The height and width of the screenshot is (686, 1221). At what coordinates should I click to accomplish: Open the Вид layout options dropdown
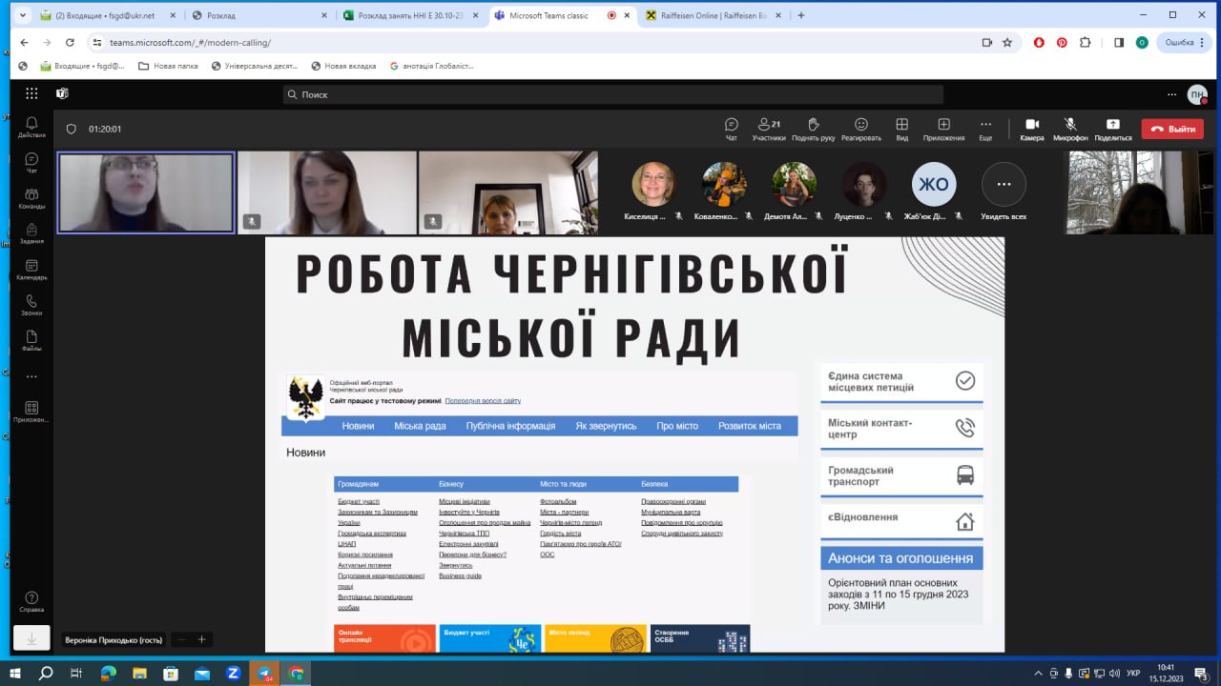[x=901, y=129]
